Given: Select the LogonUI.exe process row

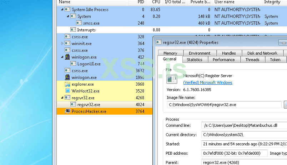Looking at the screenshot, I should coord(105,64).
